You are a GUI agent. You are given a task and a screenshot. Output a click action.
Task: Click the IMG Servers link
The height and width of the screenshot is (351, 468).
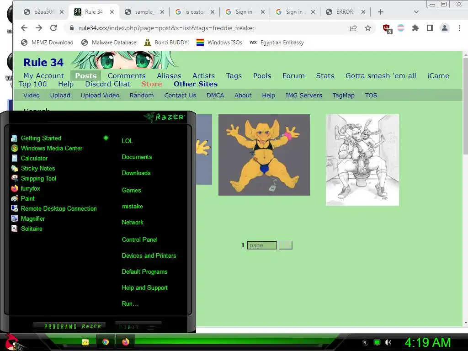(x=303, y=95)
